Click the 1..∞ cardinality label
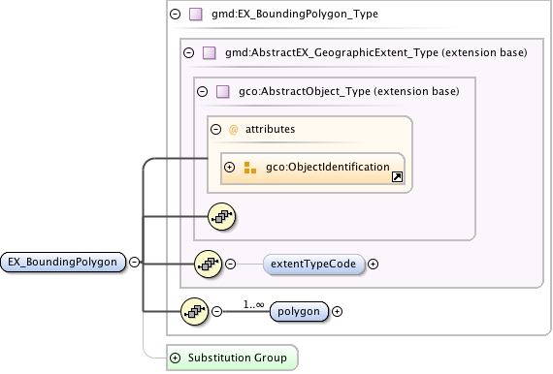 pos(253,304)
